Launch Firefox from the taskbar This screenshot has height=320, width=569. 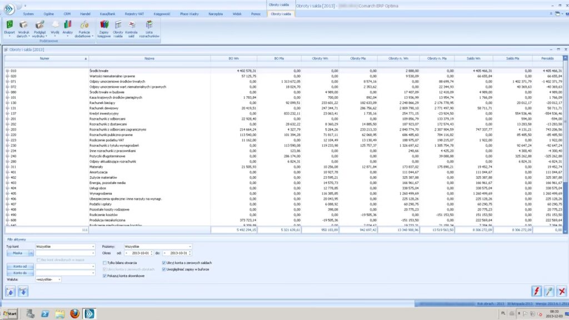click(x=74, y=314)
